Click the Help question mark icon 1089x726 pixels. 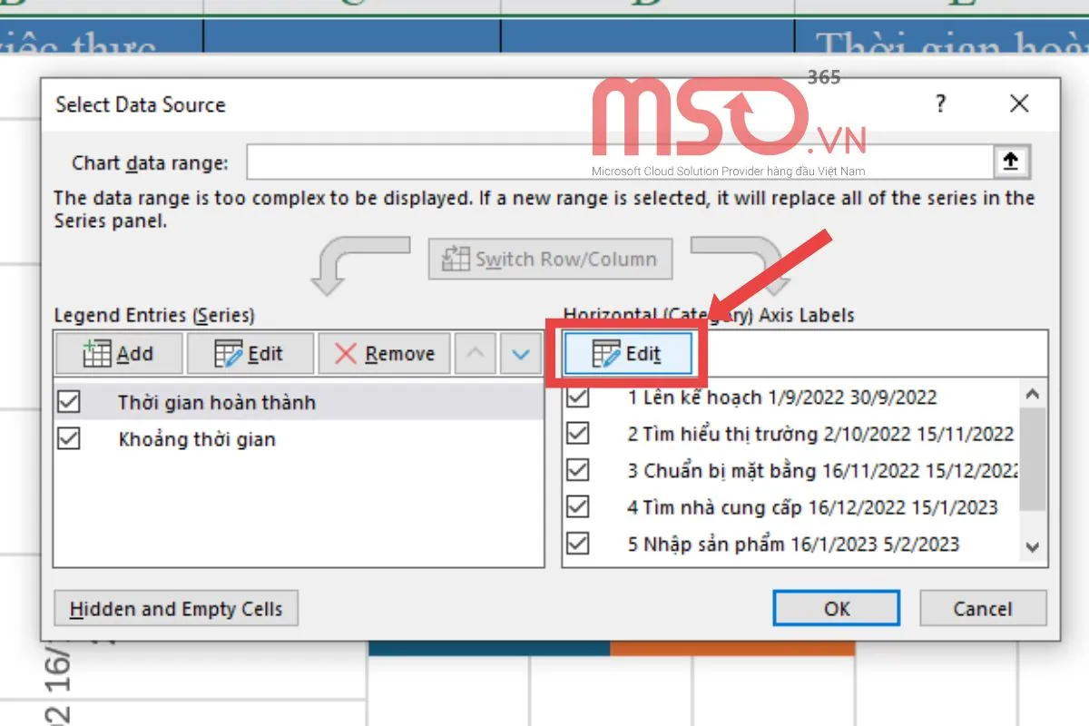[x=941, y=104]
